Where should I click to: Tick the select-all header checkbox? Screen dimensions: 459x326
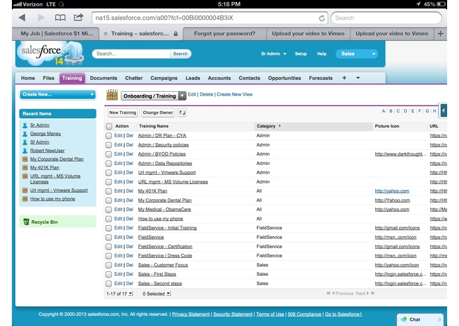point(109,126)
